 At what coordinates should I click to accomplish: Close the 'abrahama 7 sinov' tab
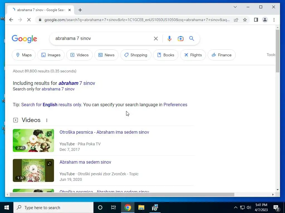click(x=69, y=10)
